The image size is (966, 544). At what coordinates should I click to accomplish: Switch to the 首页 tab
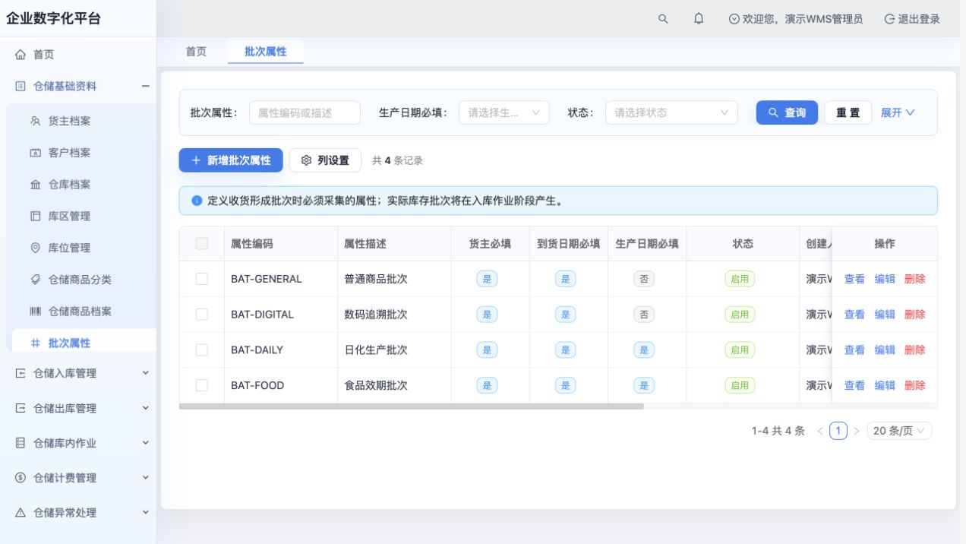coord(196,52)
